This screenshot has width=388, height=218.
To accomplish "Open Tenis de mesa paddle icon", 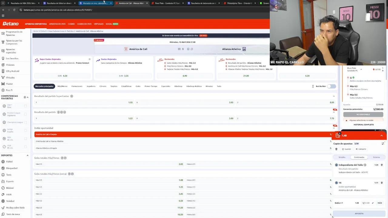I will 3,214.
